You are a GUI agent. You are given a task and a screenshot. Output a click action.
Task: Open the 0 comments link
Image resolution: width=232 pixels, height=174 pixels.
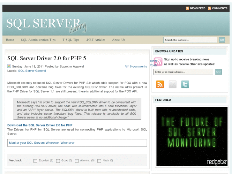click(138, 66)
